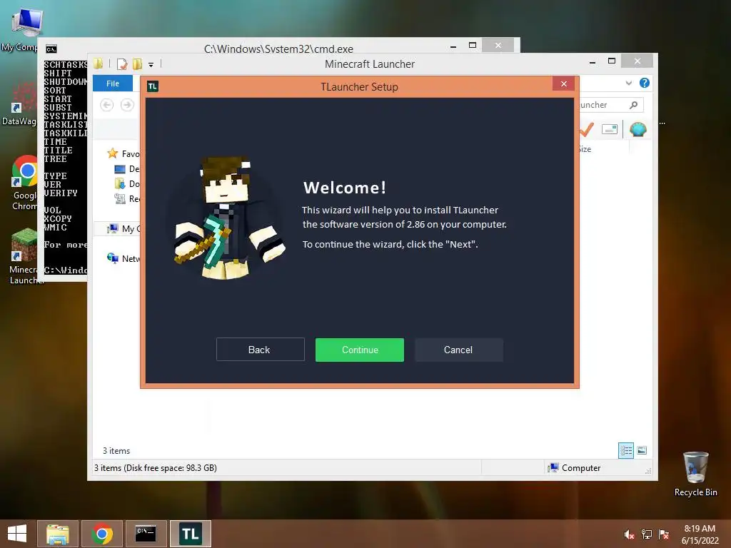
Task: Maximize the Minecraft Launcher Explorer window
Action: click(612, 61)
